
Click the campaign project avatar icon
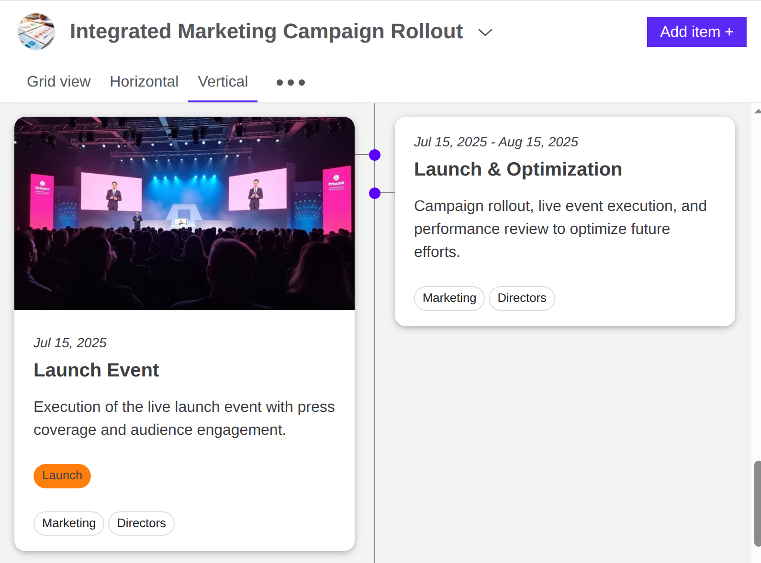click(x=36, y=32)
